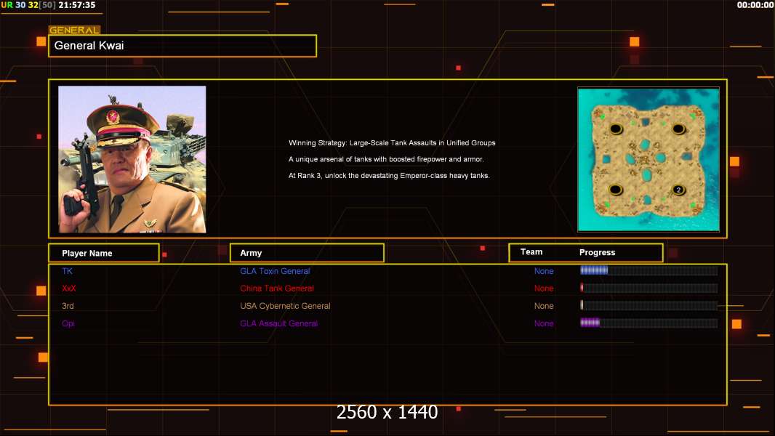Click the team value None for Opi
This screenshot has height=436, width=775.
point(544,323)
